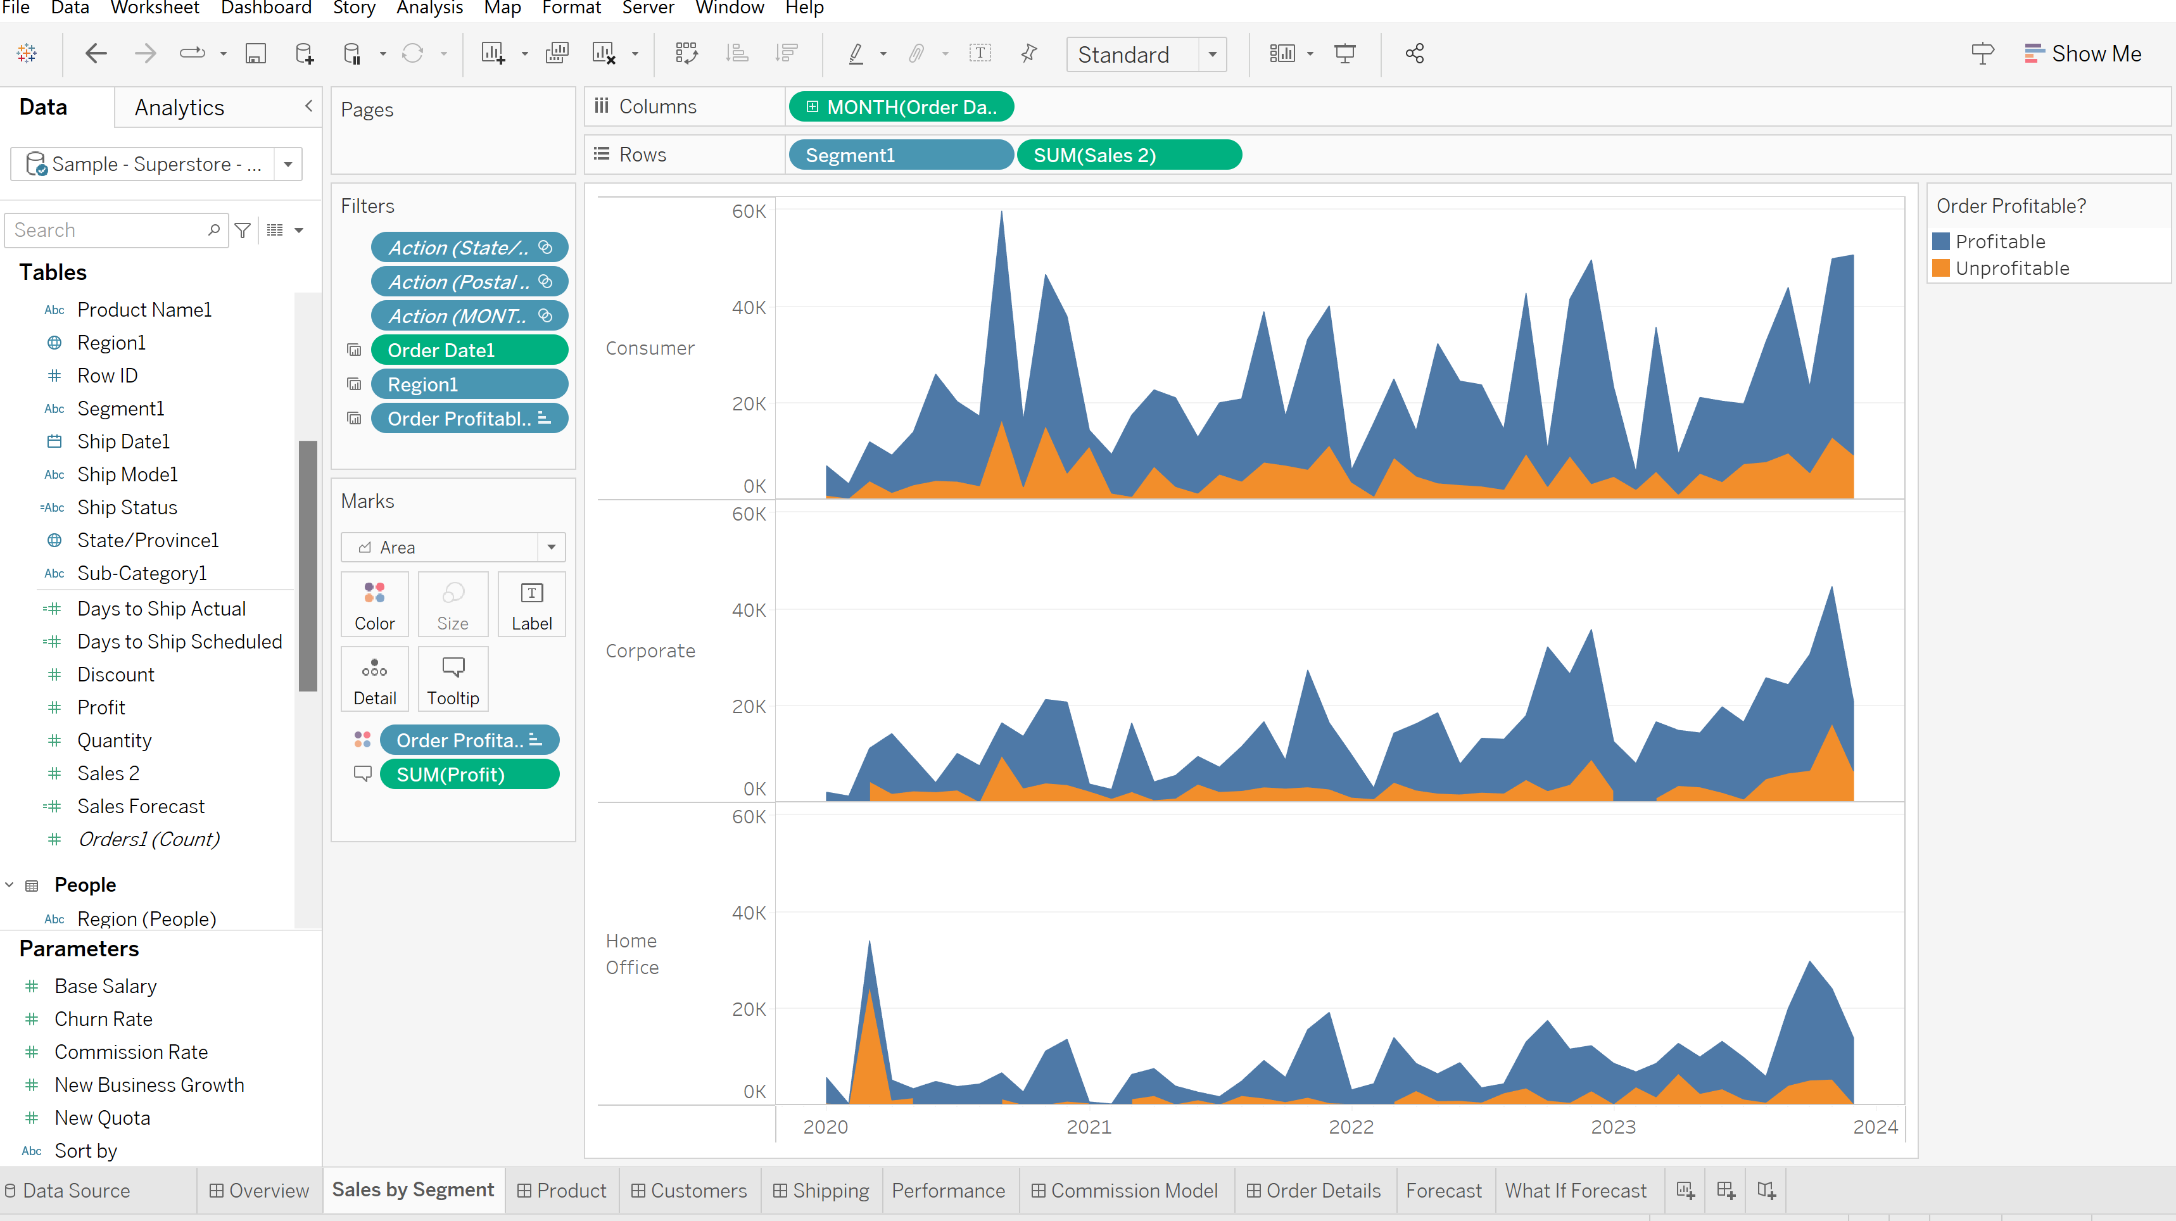
Task: Open the Area mark type dropdown
Action: pos(551,547)
